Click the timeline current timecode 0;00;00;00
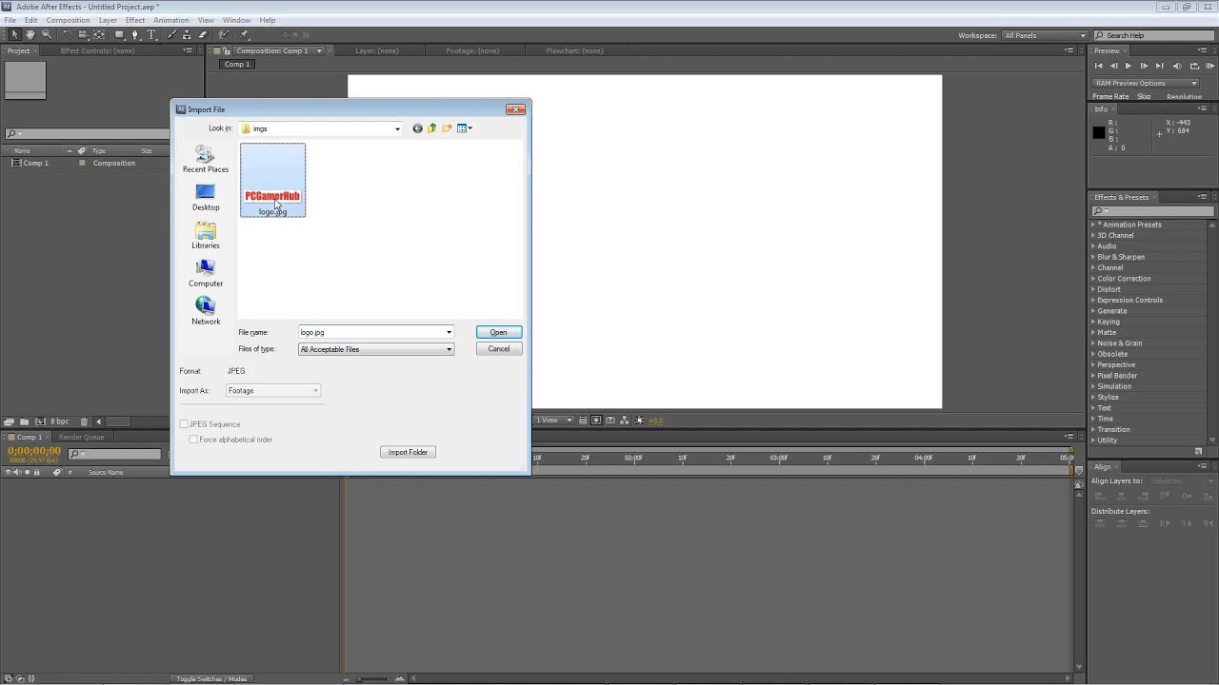This screenshot has height=685, width=1219. point(34,450)
